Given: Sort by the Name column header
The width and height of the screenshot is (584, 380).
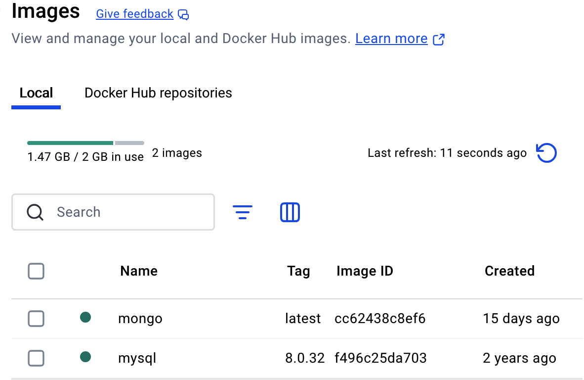Looking at the screenshot, I should [139, 271].
